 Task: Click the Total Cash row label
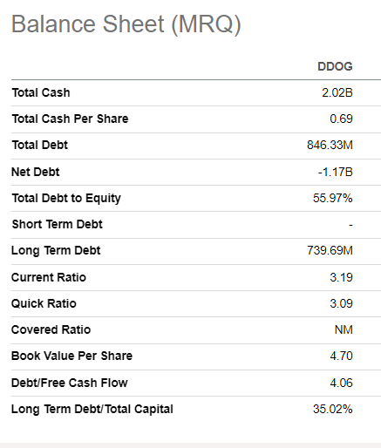[x=41, y=92]
